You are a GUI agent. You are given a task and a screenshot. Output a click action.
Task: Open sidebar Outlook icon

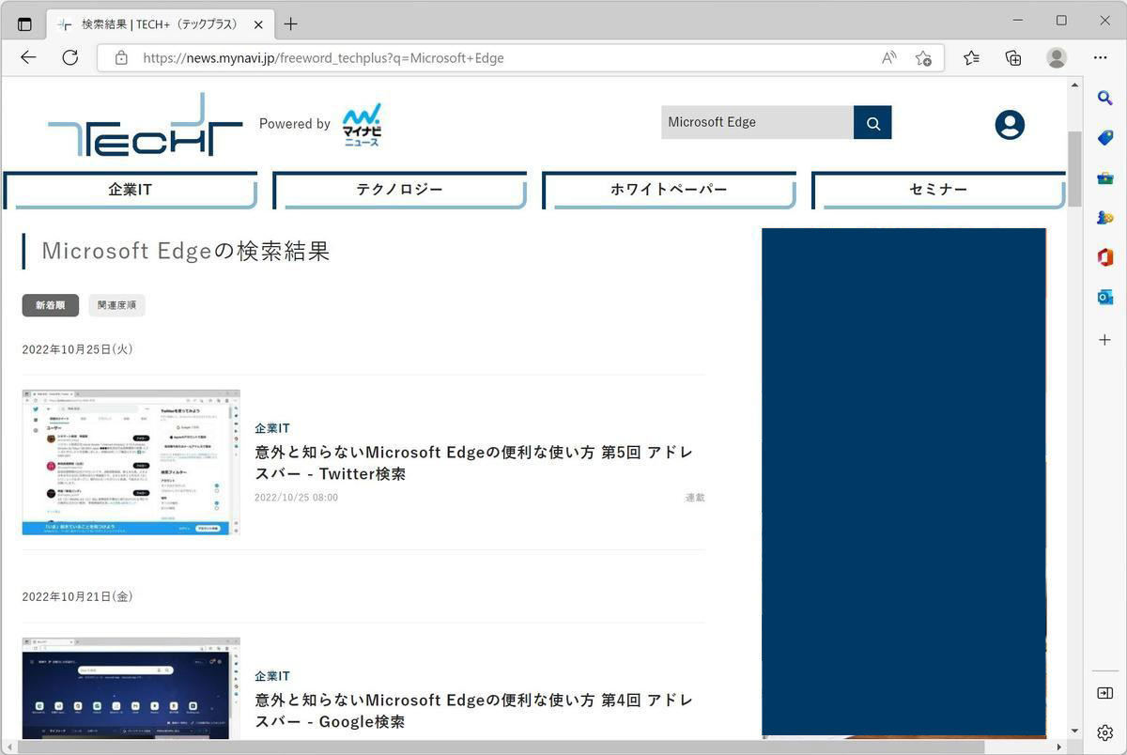click(x=1105, y=298)
